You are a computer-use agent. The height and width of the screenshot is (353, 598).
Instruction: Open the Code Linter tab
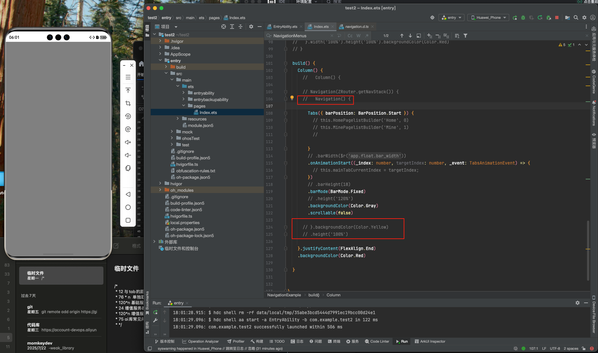pos(377,341)
